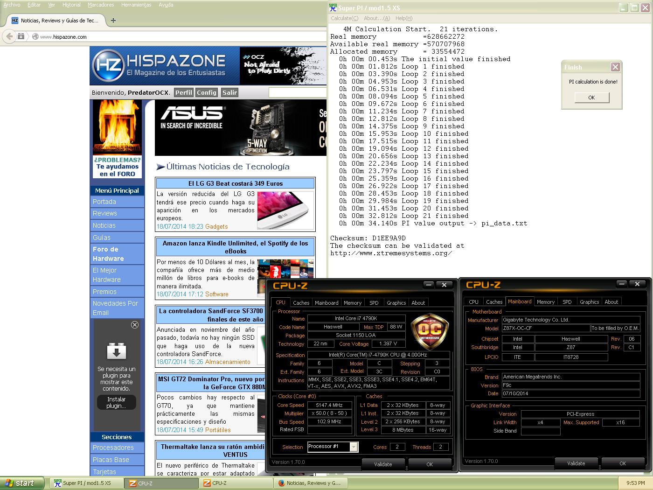Open the Historial menu
The width and height of the screenshot is (653, 490).
coord(71,5)
